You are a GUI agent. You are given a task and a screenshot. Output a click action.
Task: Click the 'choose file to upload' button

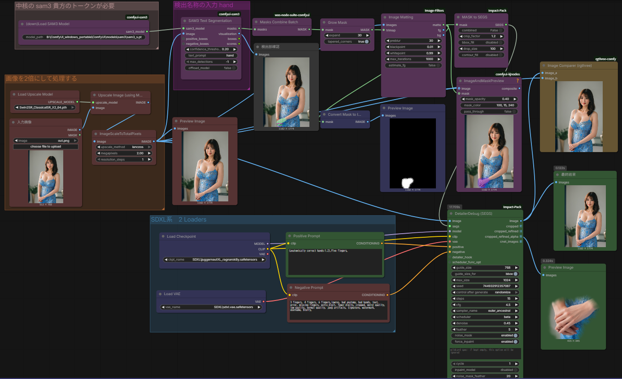point(45,147)
